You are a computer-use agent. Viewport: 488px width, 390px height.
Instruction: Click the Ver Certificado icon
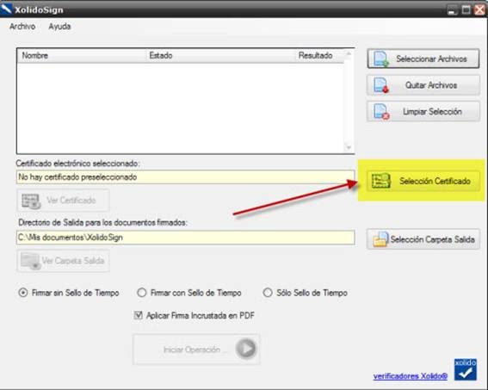(31, 201)
